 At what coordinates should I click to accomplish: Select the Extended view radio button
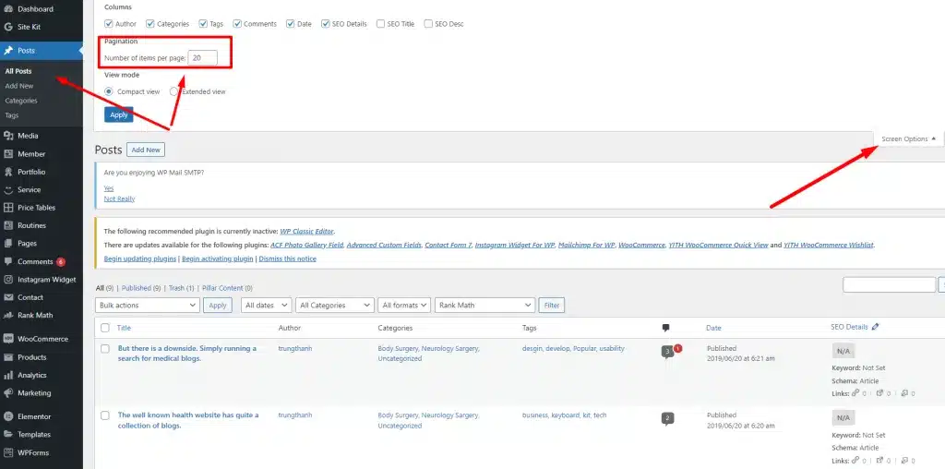tap(173, 91)
